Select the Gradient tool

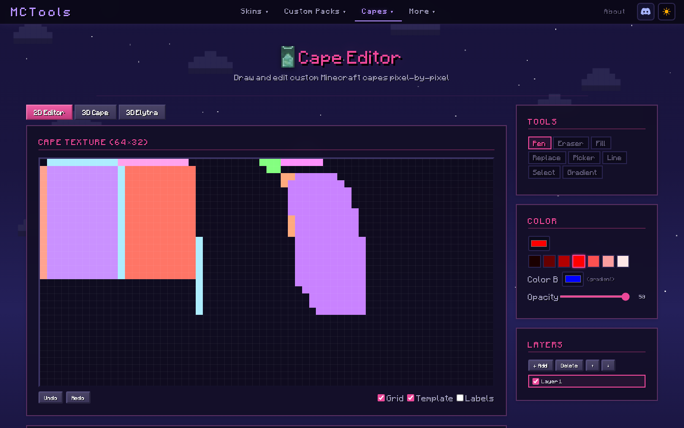(x=582, y=173)
